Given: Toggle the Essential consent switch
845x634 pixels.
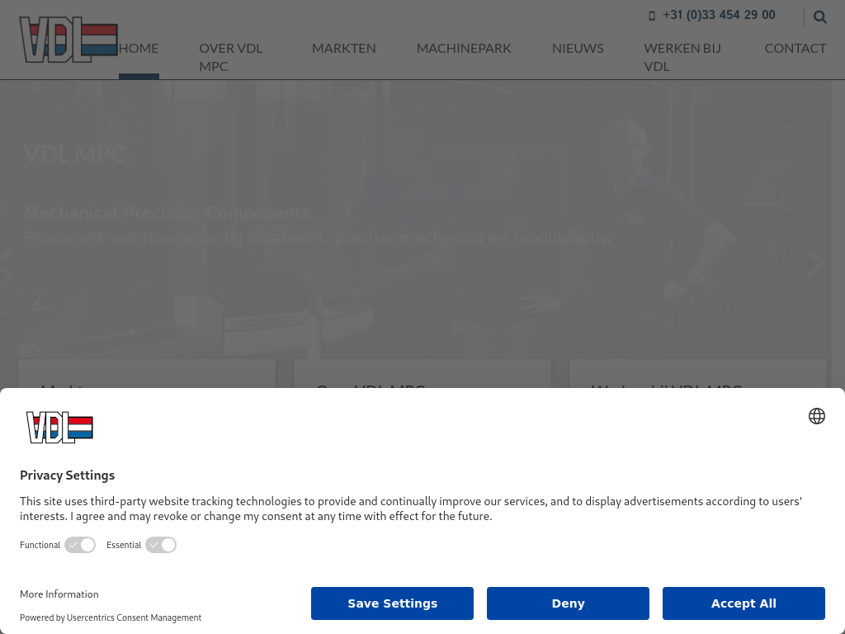Looking at the screenshot, I should pyautogui.click(x=161, y=545).
